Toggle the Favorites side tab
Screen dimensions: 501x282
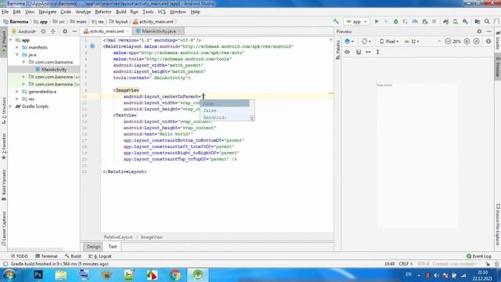(x=4, y=146)
